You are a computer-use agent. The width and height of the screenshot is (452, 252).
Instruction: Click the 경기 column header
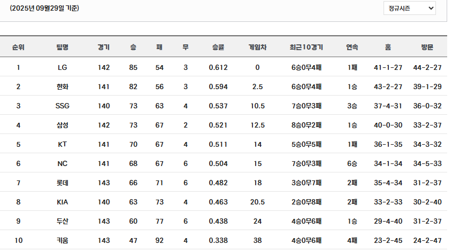pos(103,47)
